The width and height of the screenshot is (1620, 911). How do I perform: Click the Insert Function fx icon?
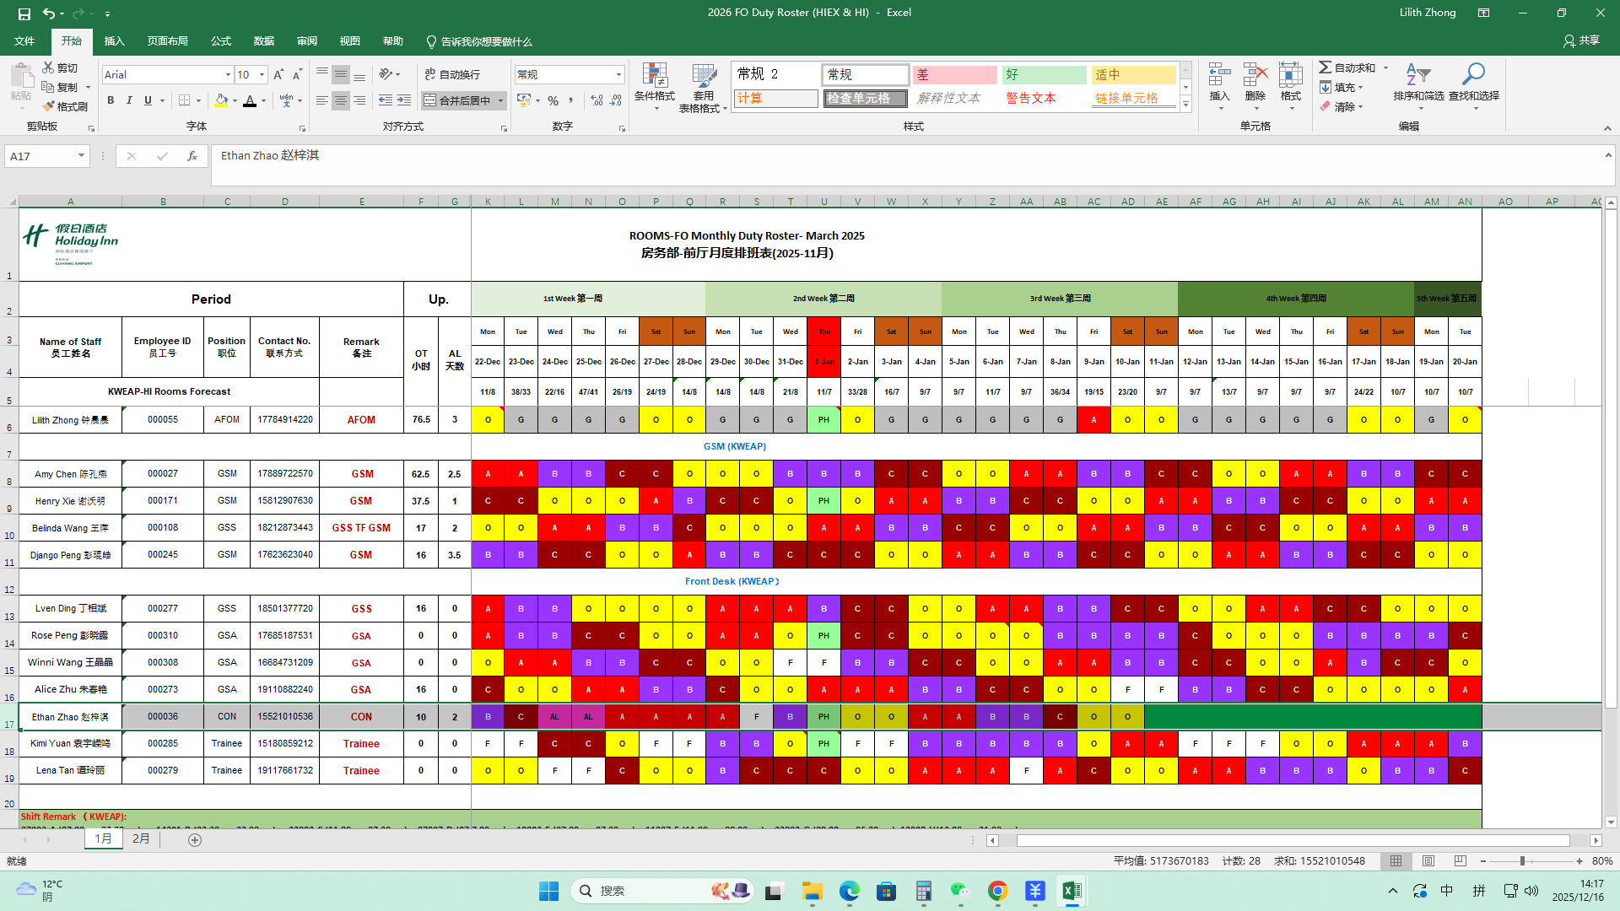(192, 156)
